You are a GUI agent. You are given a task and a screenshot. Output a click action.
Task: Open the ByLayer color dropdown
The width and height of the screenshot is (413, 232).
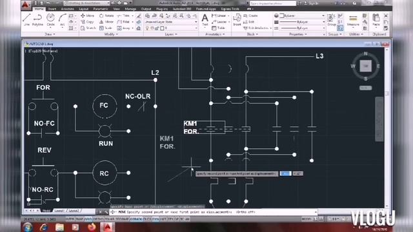(x=302, y=15)
